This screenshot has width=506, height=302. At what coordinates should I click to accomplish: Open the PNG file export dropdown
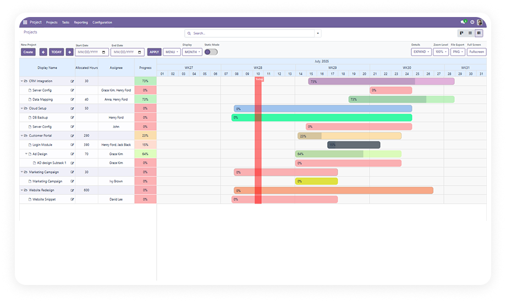pos(458,52)
